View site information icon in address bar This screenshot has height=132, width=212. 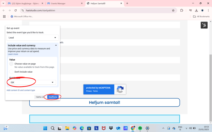point(23,10)
